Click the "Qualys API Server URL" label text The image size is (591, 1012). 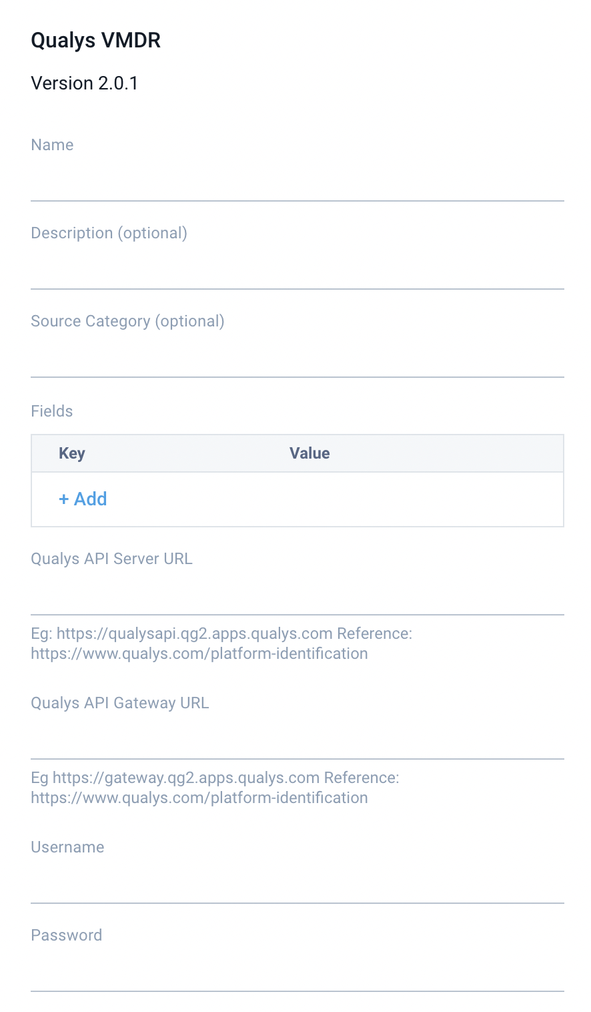112,559
